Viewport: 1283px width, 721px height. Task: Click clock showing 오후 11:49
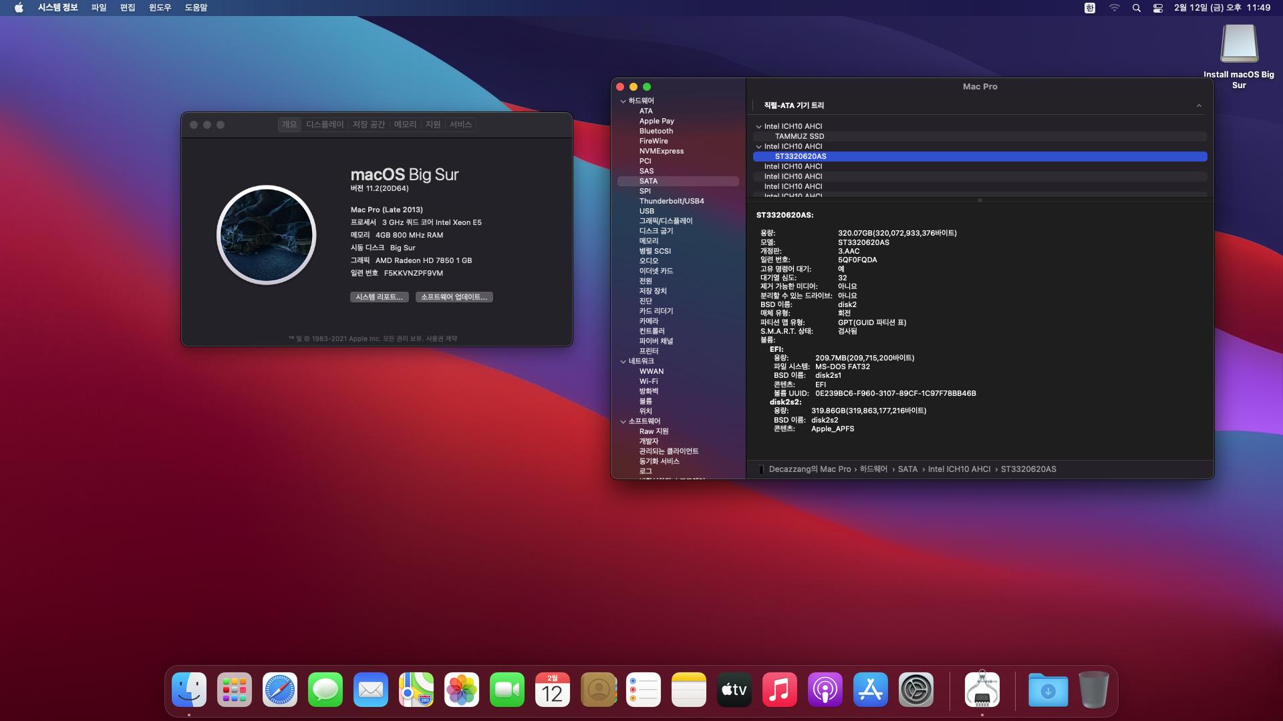click(1222, 8)
